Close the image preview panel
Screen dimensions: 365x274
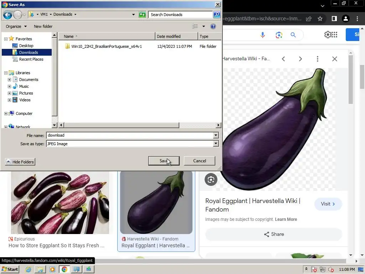334,59
